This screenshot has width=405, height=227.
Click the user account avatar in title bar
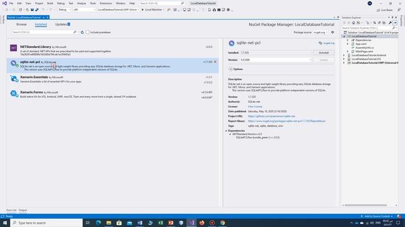tap(370, 3)
